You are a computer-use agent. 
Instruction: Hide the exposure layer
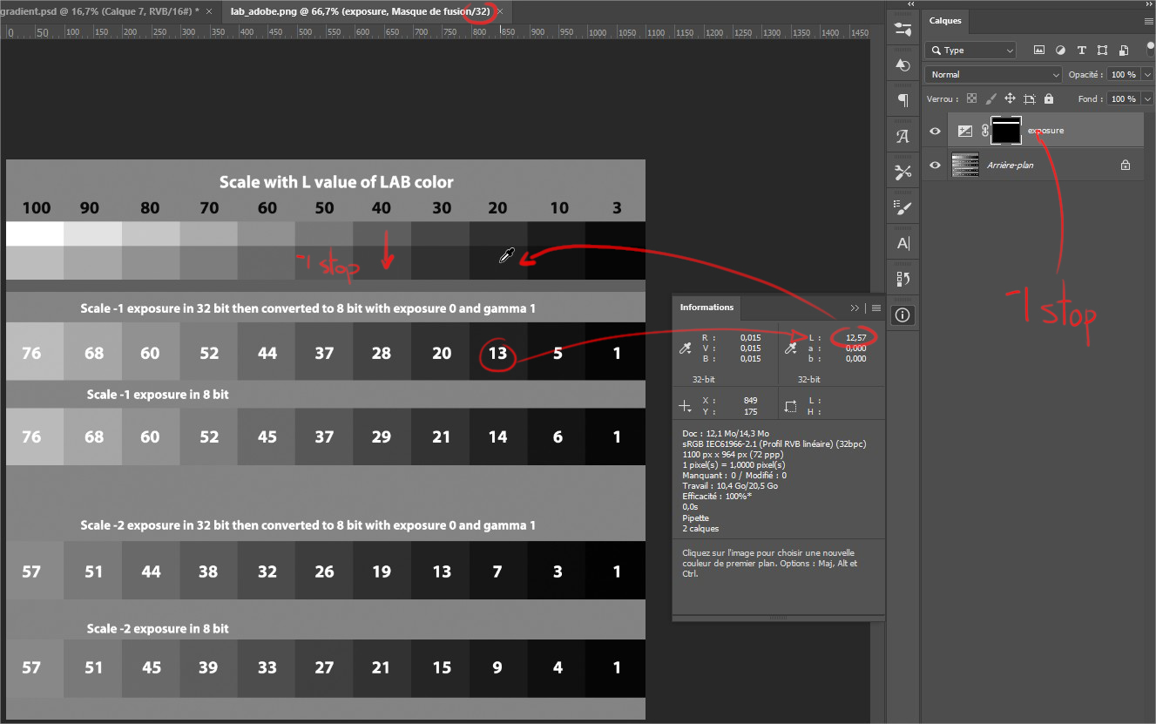click(934, 131)
